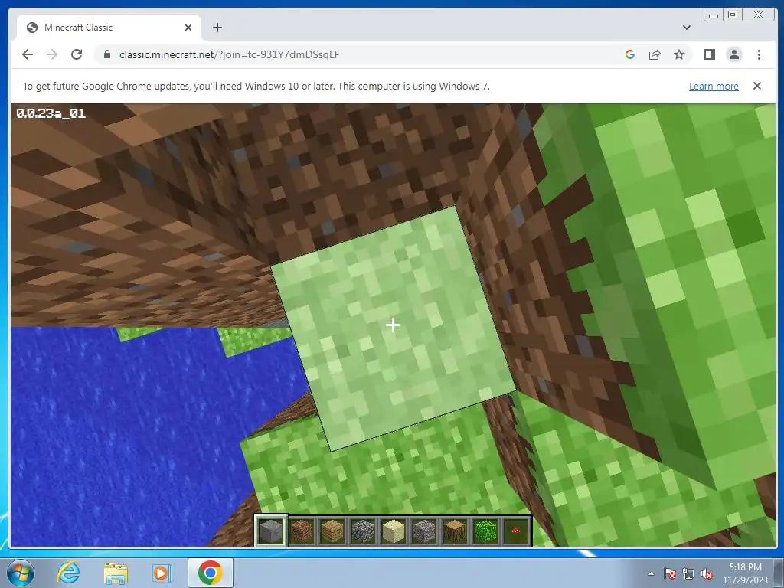Screen dimensions: 784x588
Task: Click Chrome icon in taskbar
Action: 211,573
